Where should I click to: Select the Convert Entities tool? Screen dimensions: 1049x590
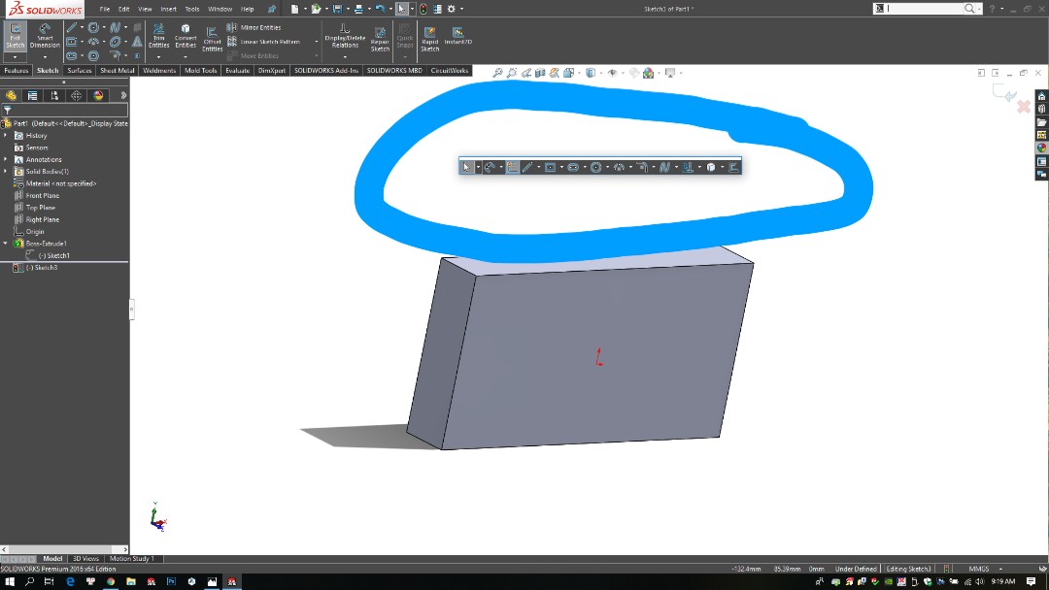tap(185, 37)
